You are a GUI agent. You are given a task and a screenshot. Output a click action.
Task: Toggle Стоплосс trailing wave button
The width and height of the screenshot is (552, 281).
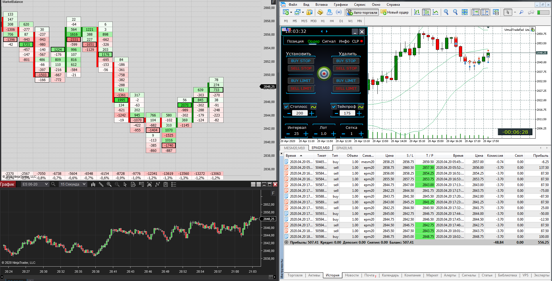coord(313,107)
